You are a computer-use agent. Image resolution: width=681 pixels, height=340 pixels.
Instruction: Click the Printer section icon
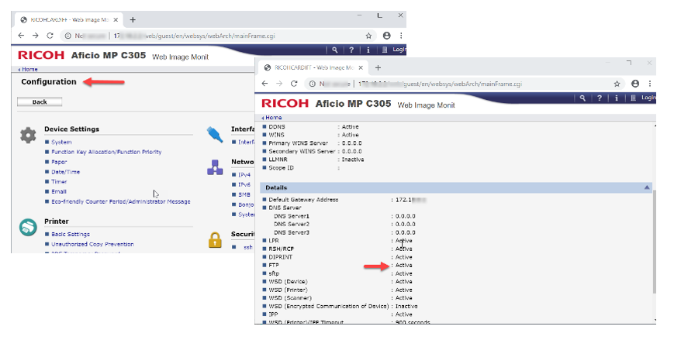coord(28,227)
